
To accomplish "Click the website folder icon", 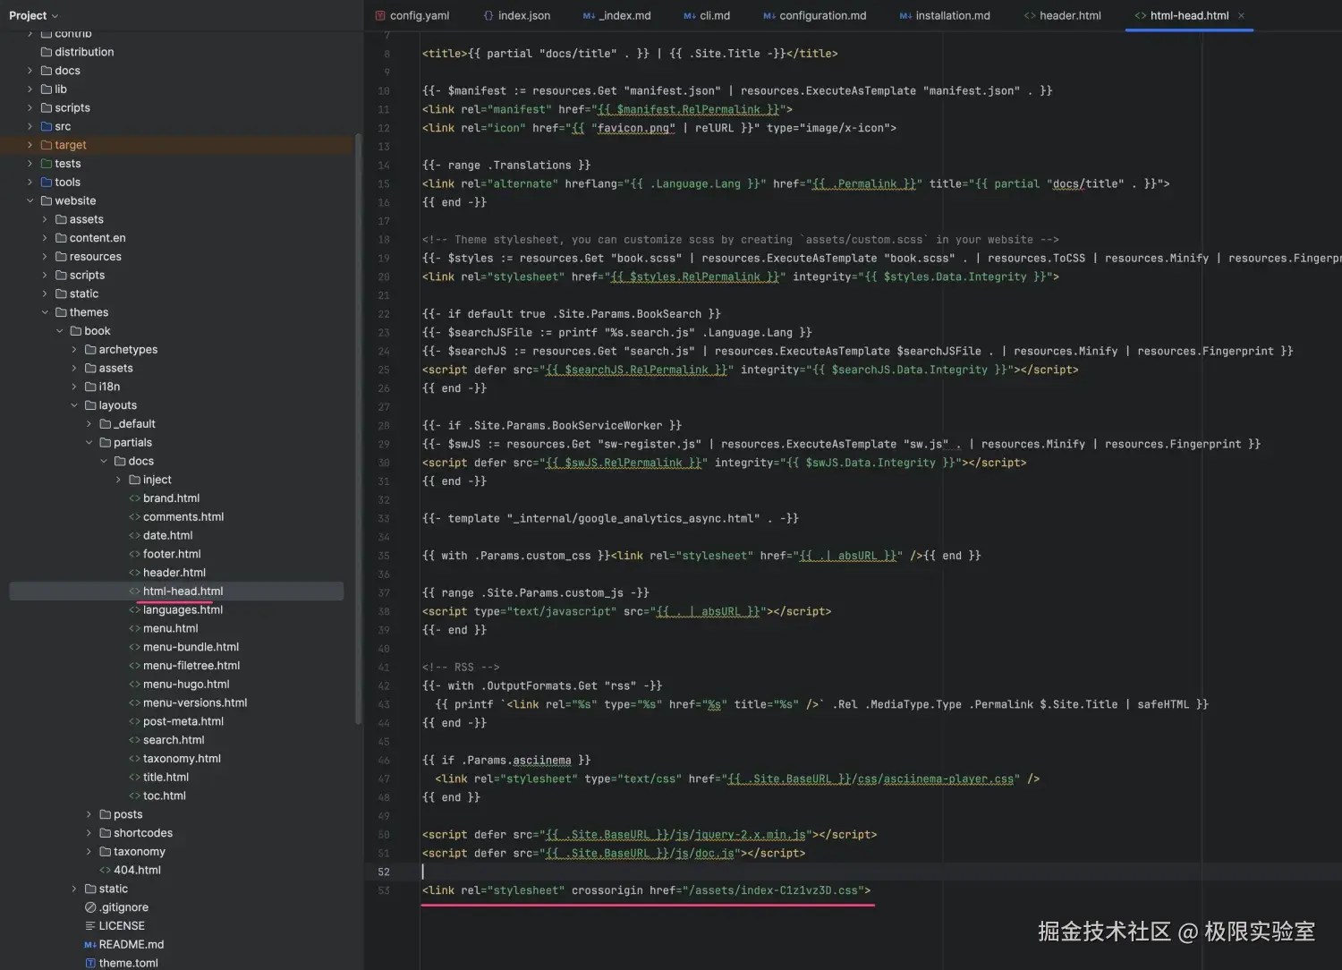I will [x=47, y=201].
